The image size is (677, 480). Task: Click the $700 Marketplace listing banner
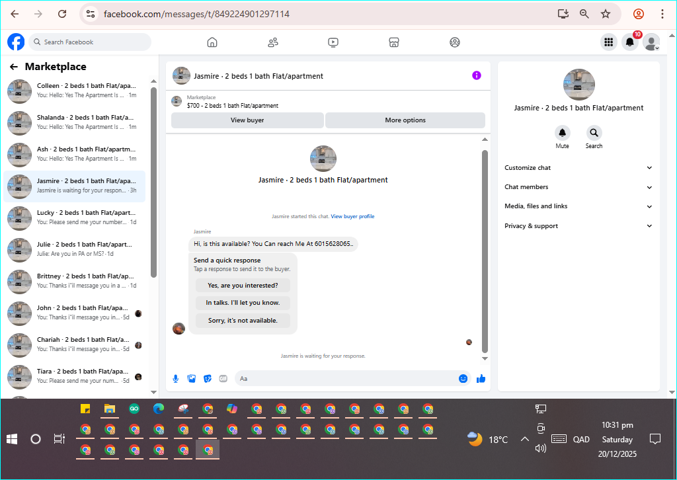point(328,101)
